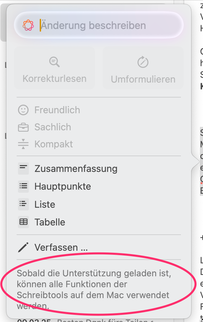Click the Korrekturlesen magnifier icon
Screen dimensions: 203x322
pos(54,62)
